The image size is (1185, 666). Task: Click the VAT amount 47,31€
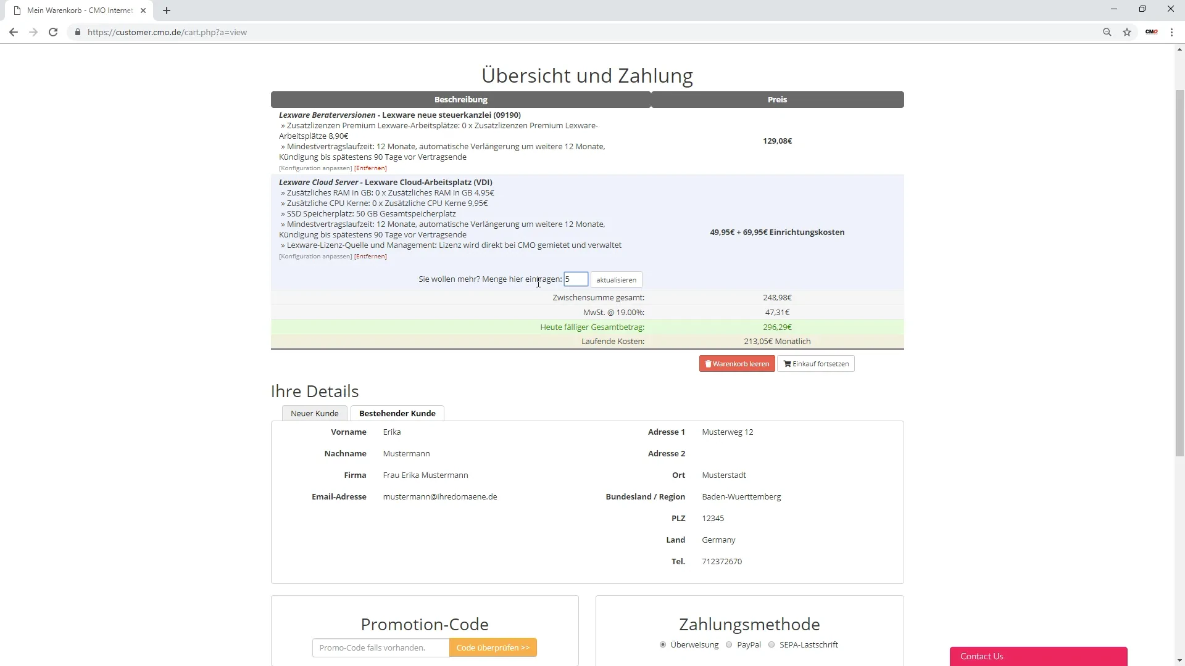click(x=777, y=313)
